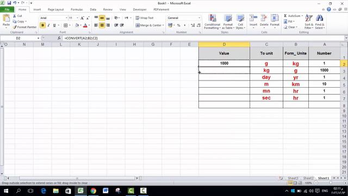Switch to Page Layout view in status bar
The image size is (348, 196).
pos(295,183)
